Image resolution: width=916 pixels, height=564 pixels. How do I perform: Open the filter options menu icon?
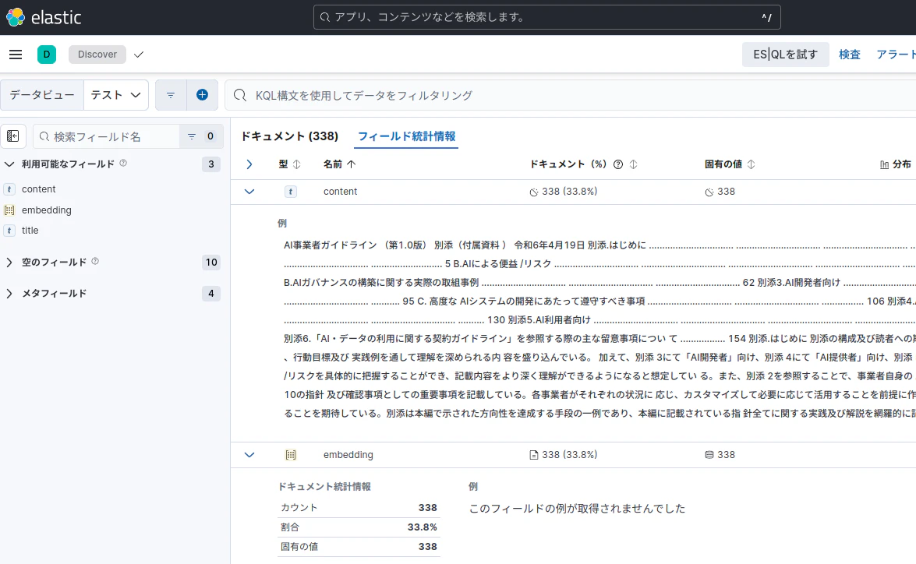(171, 95)
